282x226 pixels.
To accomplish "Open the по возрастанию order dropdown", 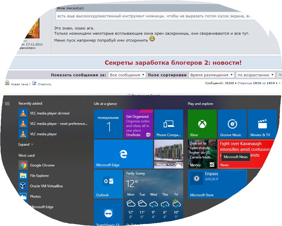I will click(x=256, y=75).
